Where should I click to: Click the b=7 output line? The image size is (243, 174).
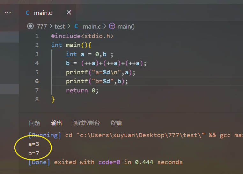pos(33,153)
